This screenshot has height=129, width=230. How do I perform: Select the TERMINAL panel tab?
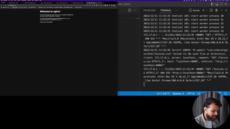[x=166, y=10]
